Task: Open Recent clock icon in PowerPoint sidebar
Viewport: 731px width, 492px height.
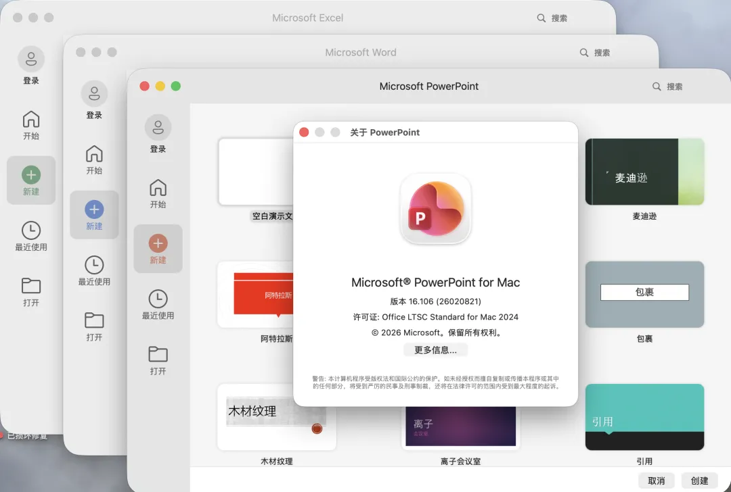Action: pyautogui.click(x=158, y=299)
